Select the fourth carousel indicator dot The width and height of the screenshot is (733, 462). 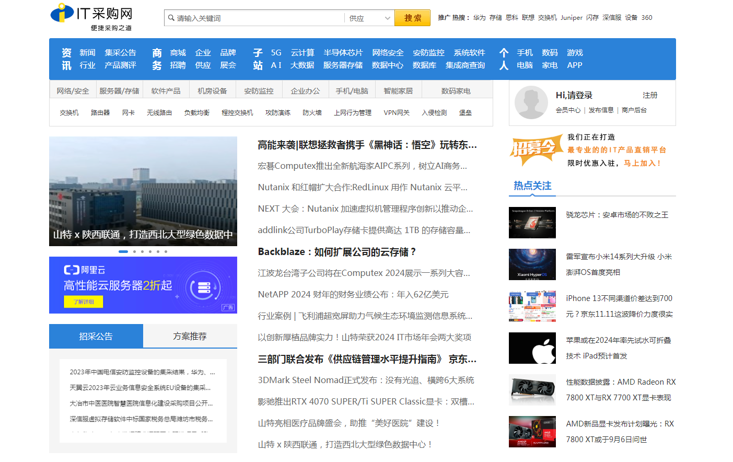[x=150, y=251]
